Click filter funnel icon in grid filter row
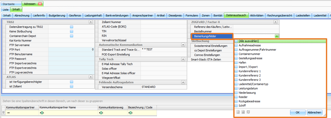Image resolution: width=331 pixels, height=118 pixels. (3, 112)
